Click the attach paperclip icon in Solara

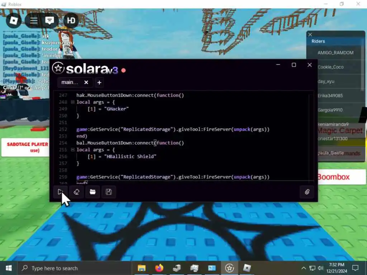pos(307,192)
